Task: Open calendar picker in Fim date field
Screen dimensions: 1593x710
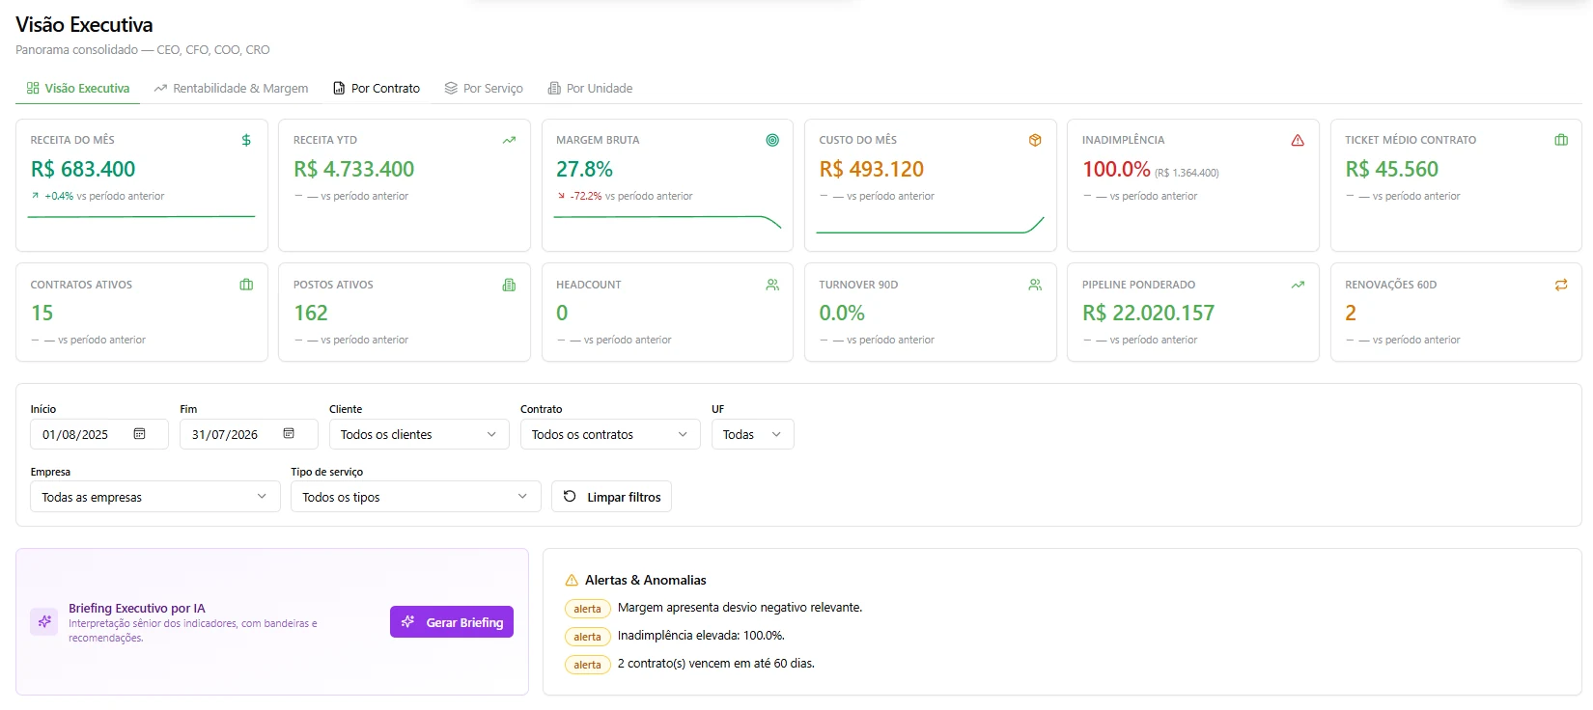Action: point(289,434)
